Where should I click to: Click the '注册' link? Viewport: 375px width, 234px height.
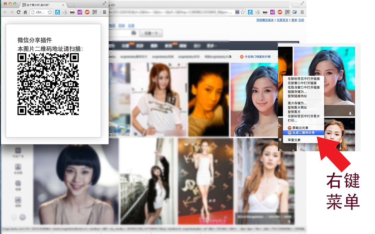(x=301, y=20)
